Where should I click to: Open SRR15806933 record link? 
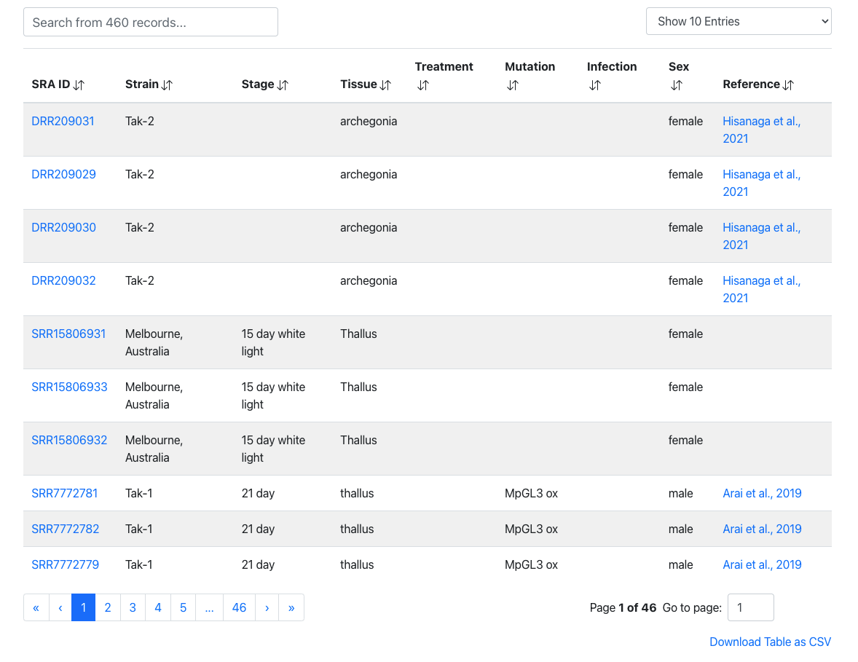click(x=69, y=387)
